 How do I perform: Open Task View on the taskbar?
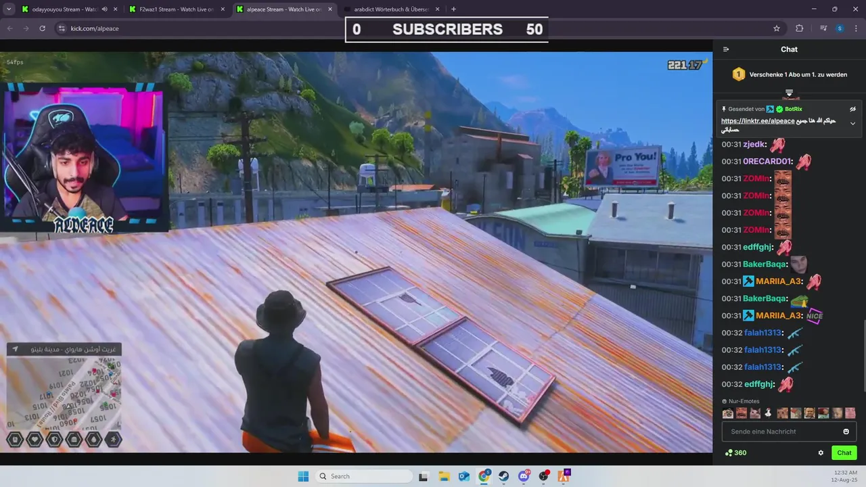pos(424,476)
